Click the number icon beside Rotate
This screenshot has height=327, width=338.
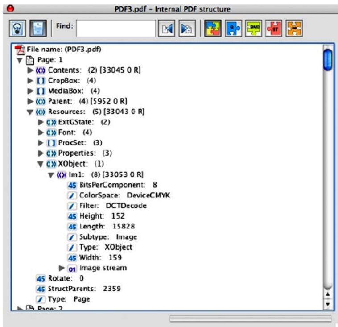41,279
